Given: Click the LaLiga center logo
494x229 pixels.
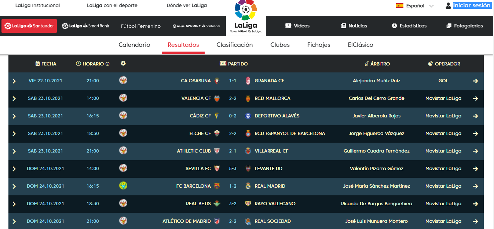Looking at the screenshot, I should (246, 17).
